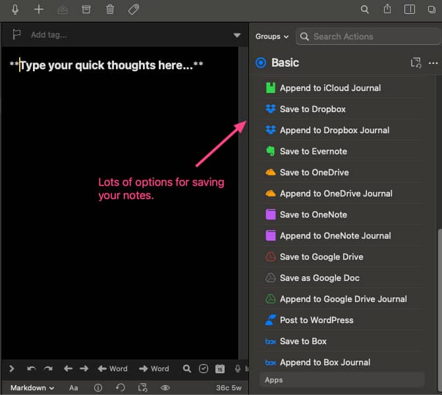The height and width of the screenshot is (395, 442).
Task: Click into the draft editor text
Action: point(107,65)
